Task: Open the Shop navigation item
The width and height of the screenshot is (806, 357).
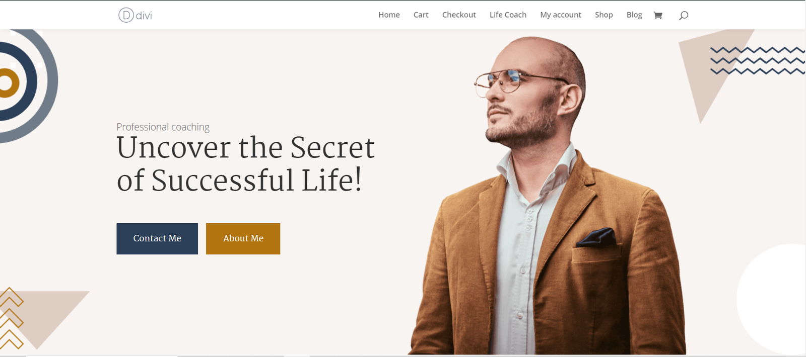Action: 603,15
